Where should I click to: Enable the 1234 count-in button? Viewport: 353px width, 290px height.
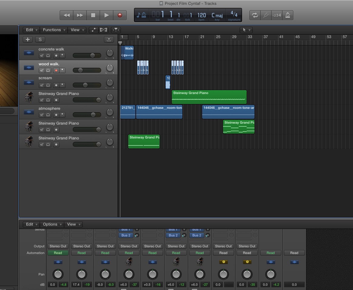point(276,15)
